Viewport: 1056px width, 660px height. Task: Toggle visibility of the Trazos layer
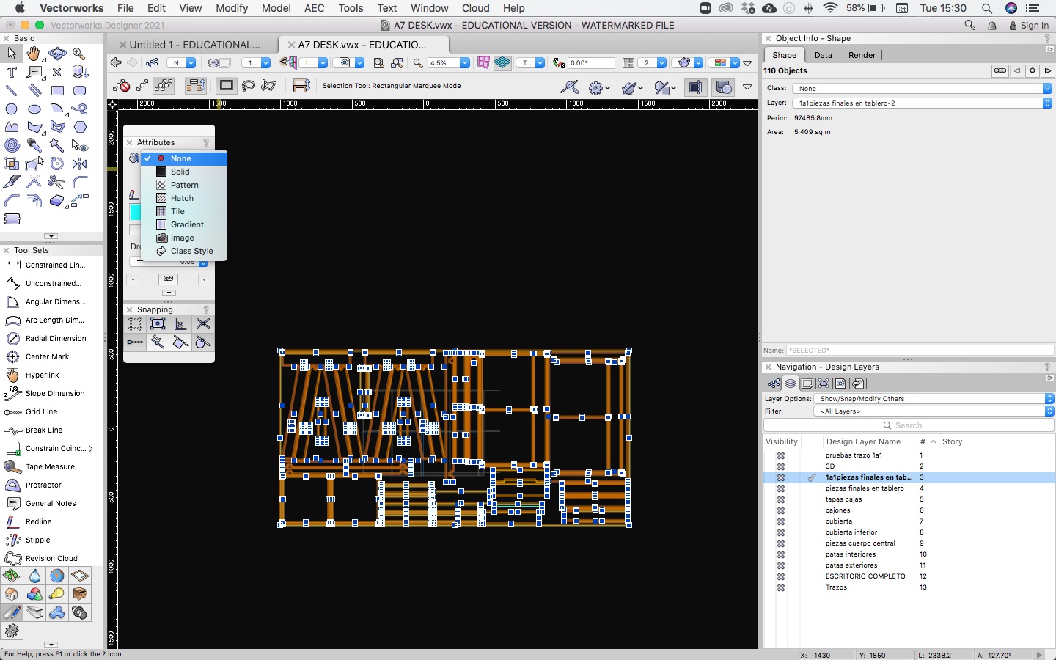781,587
